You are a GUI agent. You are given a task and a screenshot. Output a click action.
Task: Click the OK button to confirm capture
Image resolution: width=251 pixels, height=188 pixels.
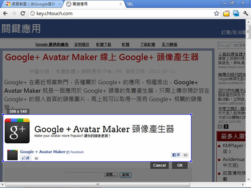point(180,165)
